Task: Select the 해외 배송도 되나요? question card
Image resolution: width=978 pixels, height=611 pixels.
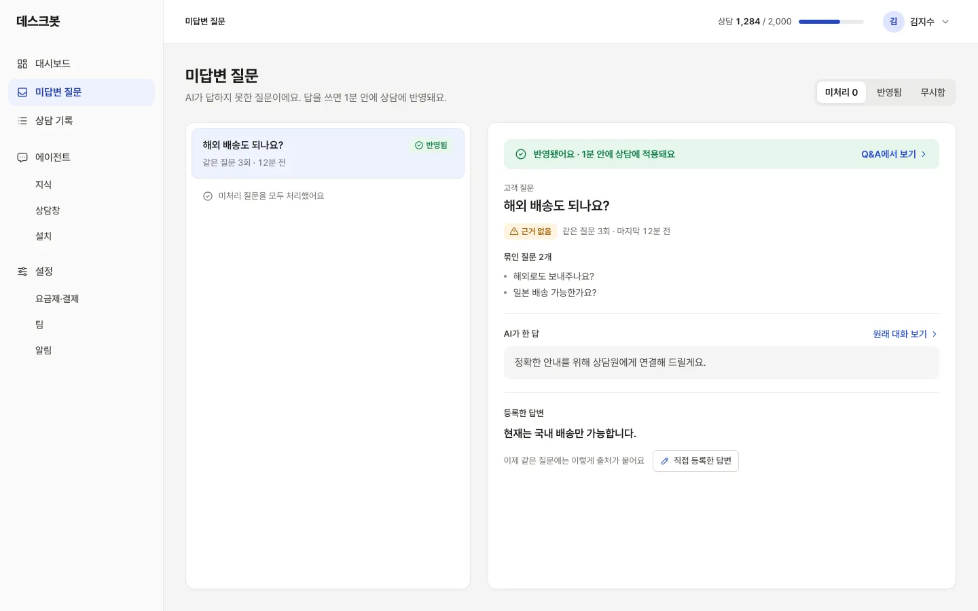Action: click(328, 153)
